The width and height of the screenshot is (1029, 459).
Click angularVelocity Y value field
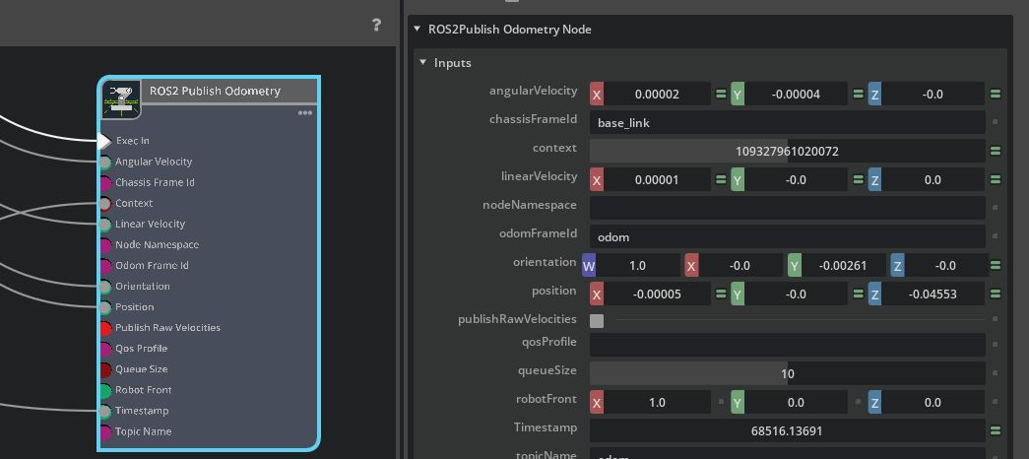tap(796, 94)
